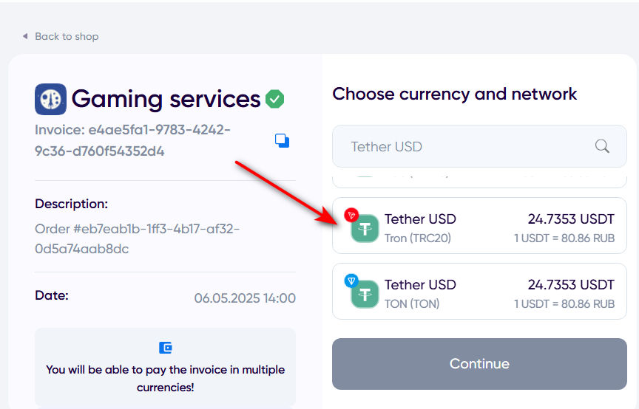Image resolution: width=639 pixels, height=409 pixels.
Task: Click the date value 06.05.2025 14:00
Action: tap(245, 298)
